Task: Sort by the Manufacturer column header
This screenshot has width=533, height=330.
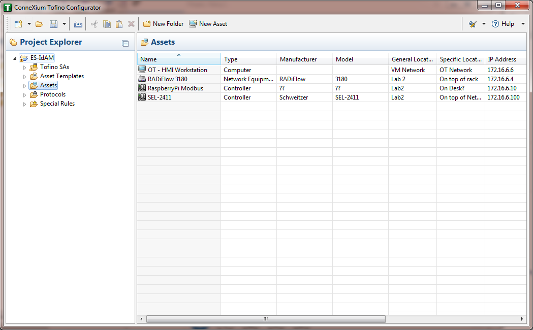Action: coord(304,59)
